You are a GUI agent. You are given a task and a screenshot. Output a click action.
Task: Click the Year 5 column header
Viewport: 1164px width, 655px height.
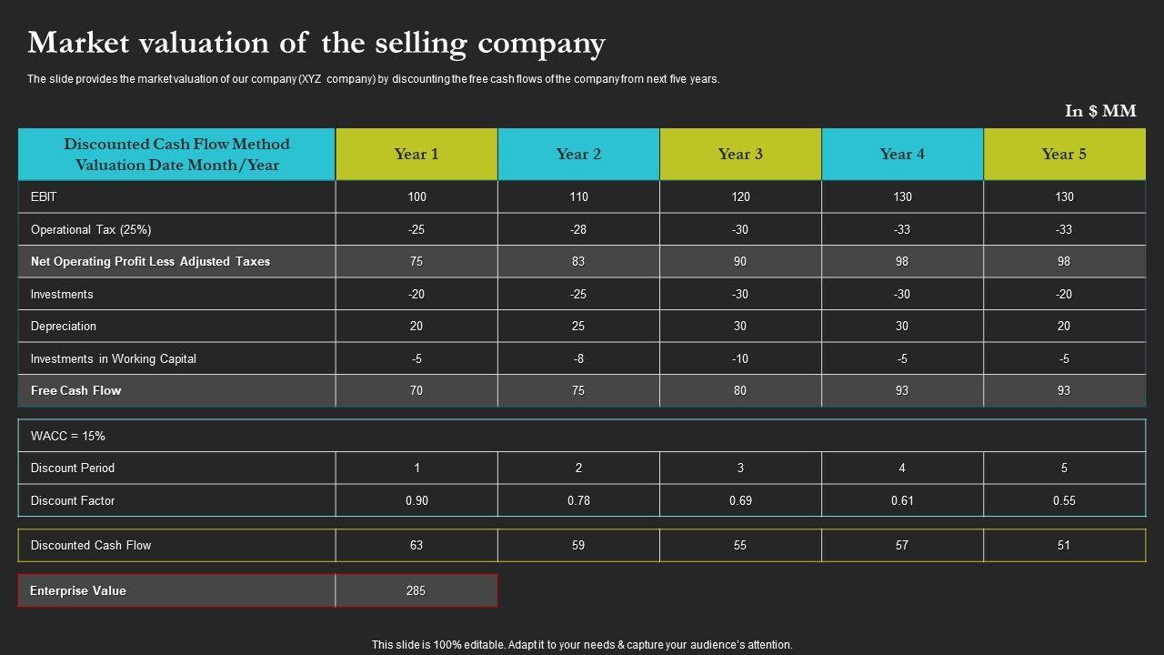coord(1064,154)
